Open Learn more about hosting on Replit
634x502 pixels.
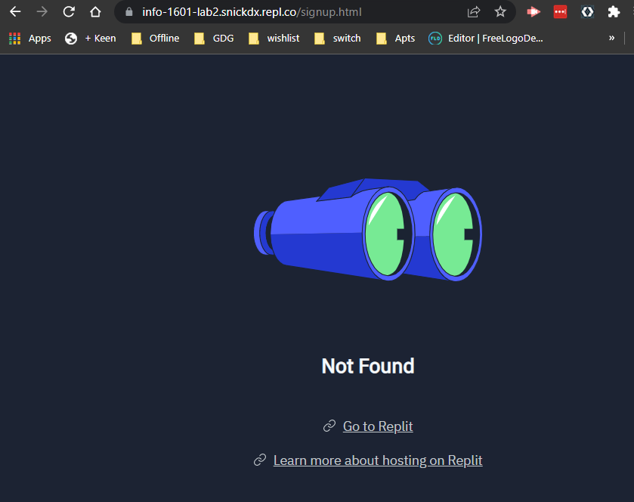point(378,460)
